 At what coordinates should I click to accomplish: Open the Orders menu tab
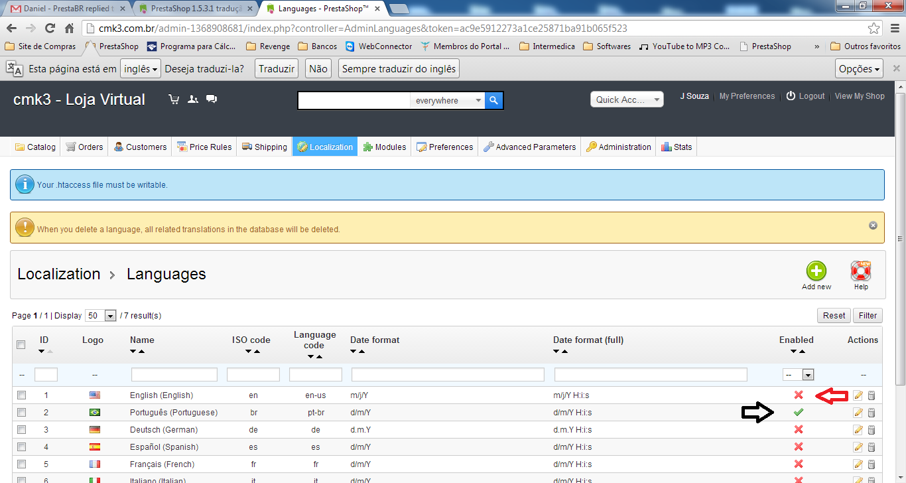click(85, 147)
